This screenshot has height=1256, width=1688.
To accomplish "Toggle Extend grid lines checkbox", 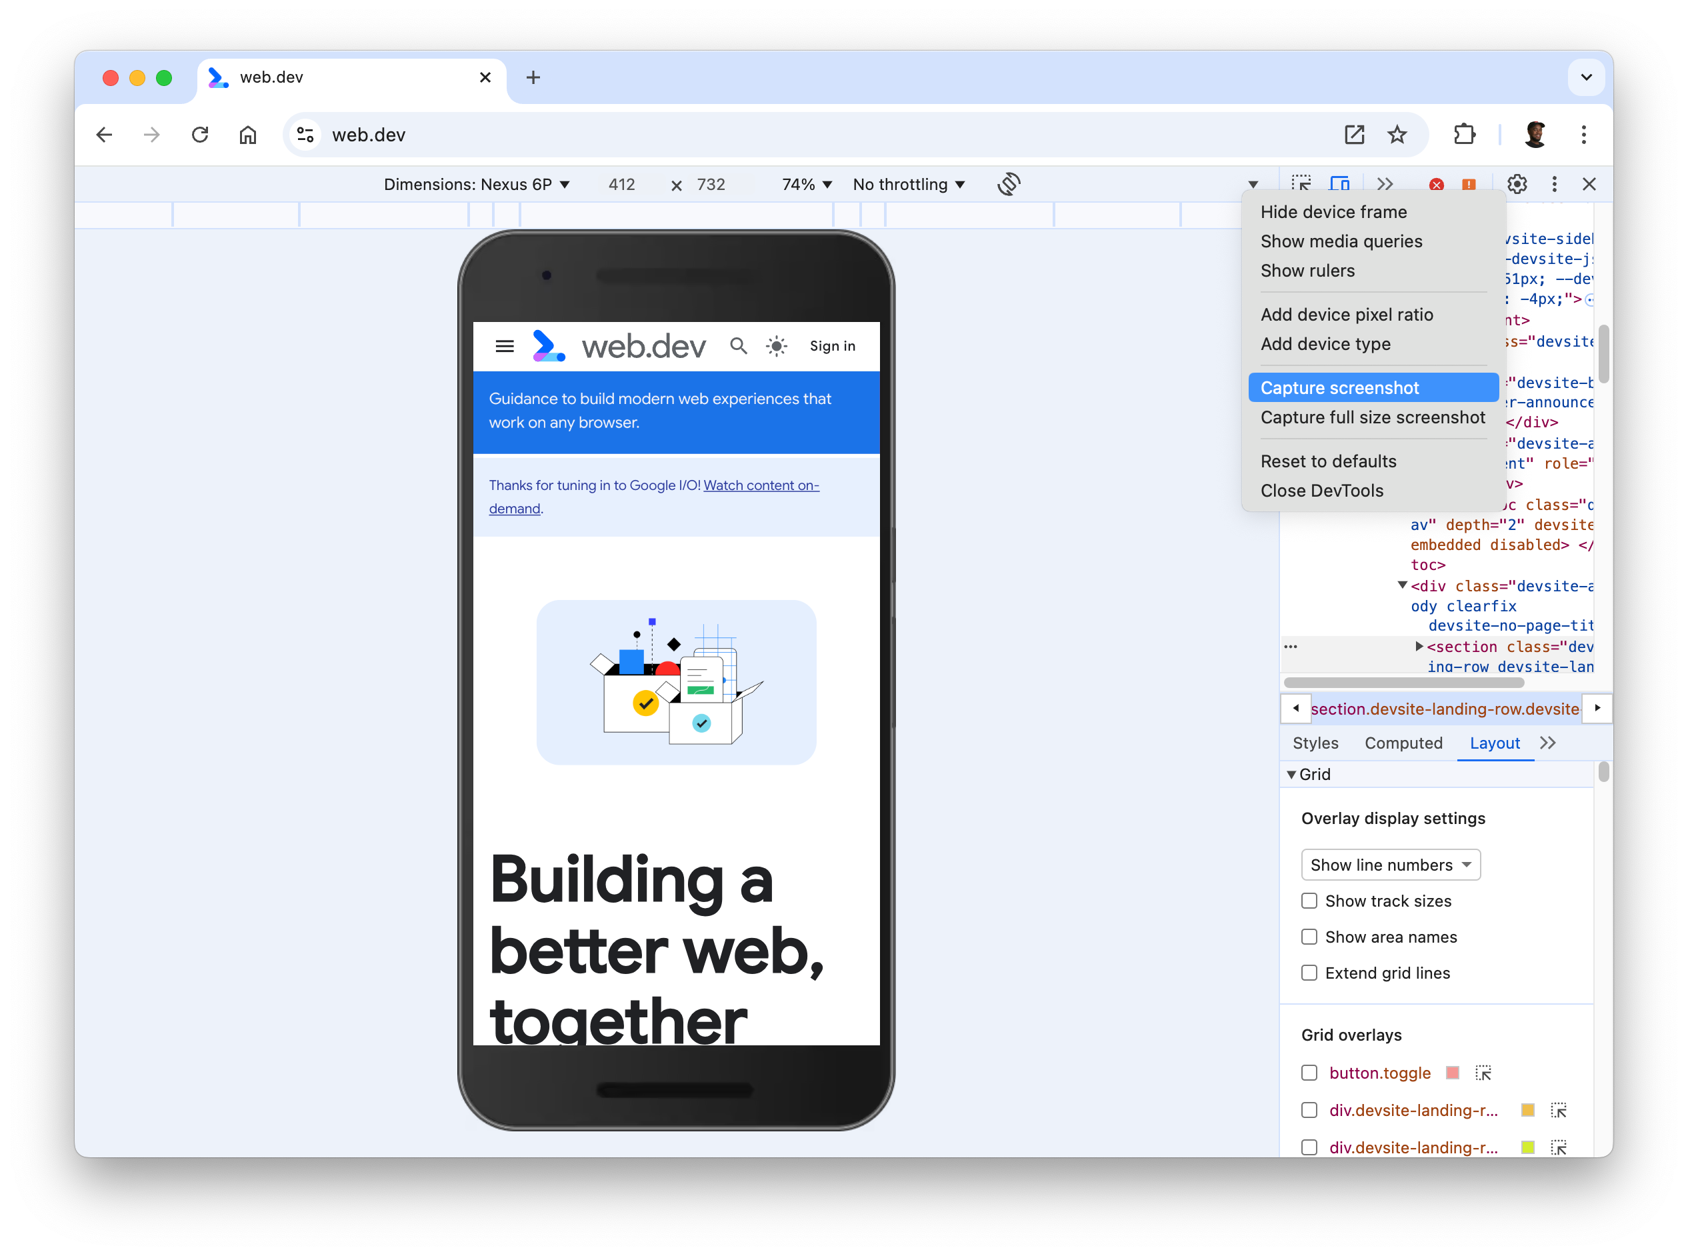I will pos(1311,973).
